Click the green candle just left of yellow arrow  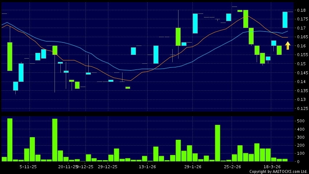[279, 50]
